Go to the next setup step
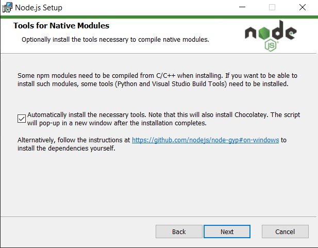This screenshot has width=318, height=248. (227, 232)
